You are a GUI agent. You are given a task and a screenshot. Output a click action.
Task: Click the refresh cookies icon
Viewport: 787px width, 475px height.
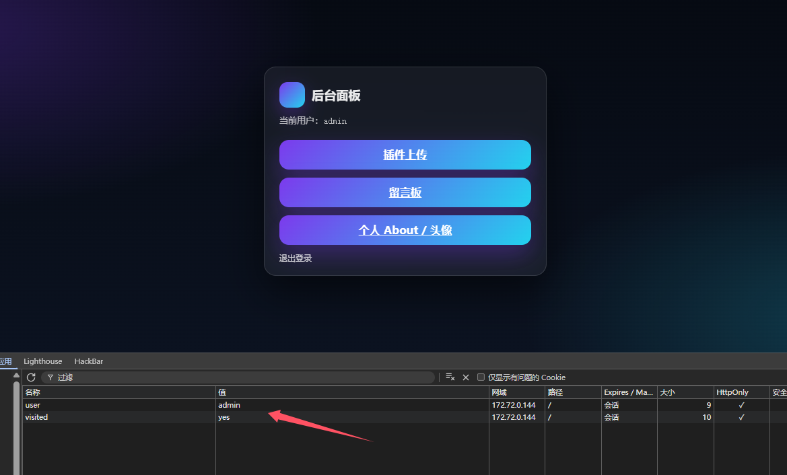tap(31, 377)
